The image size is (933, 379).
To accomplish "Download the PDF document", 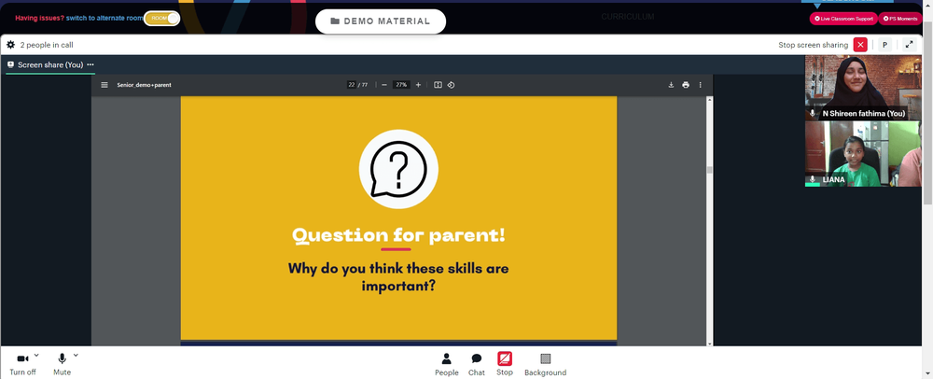I will point(671,85).
